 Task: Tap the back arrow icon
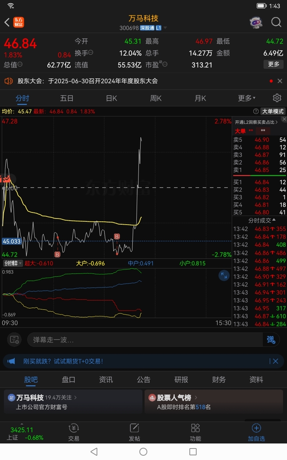click(7, 22)
